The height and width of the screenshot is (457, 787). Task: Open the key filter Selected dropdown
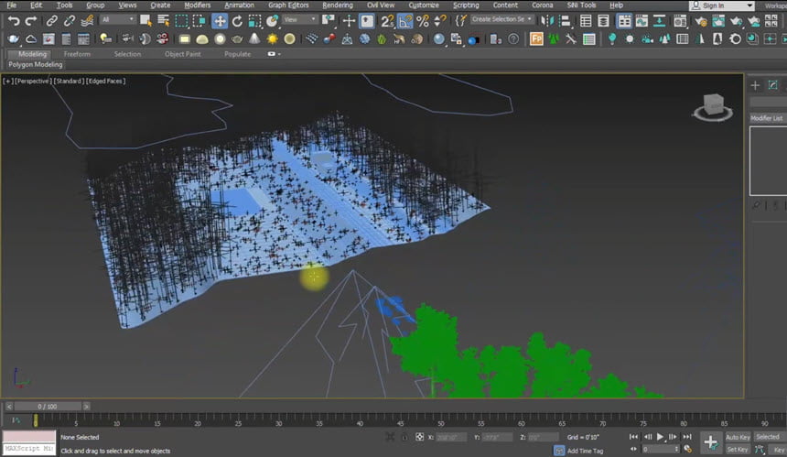[x=768, y=437]
